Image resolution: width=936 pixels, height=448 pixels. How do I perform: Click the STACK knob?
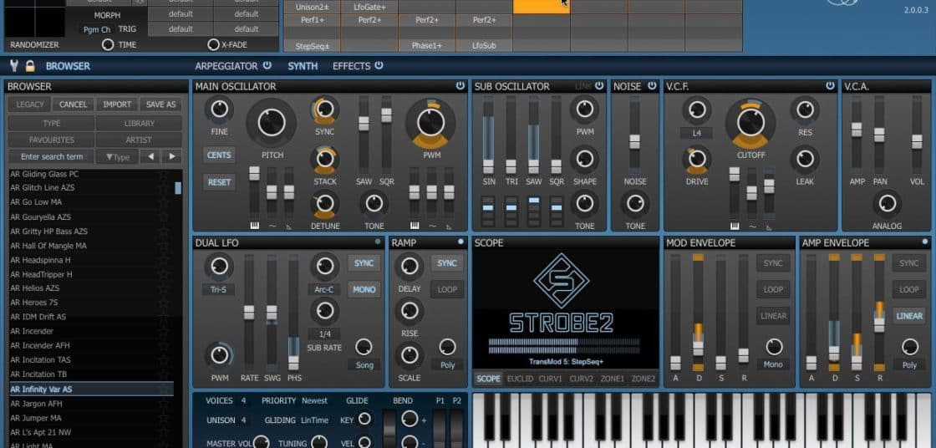[x=324, y=160]
